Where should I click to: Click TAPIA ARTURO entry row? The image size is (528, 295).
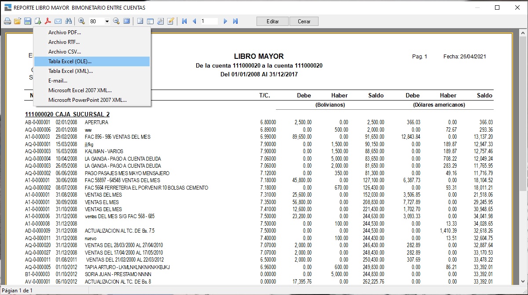tap(259, 267)
